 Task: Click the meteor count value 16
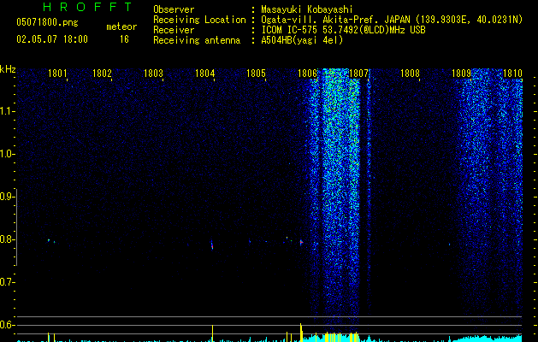coord(124,39)
